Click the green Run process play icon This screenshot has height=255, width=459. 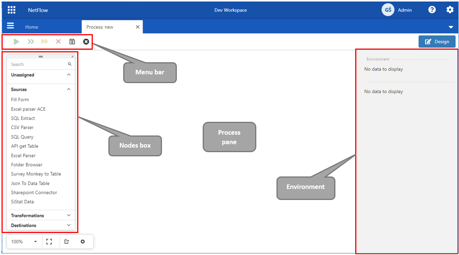[16, 42]
